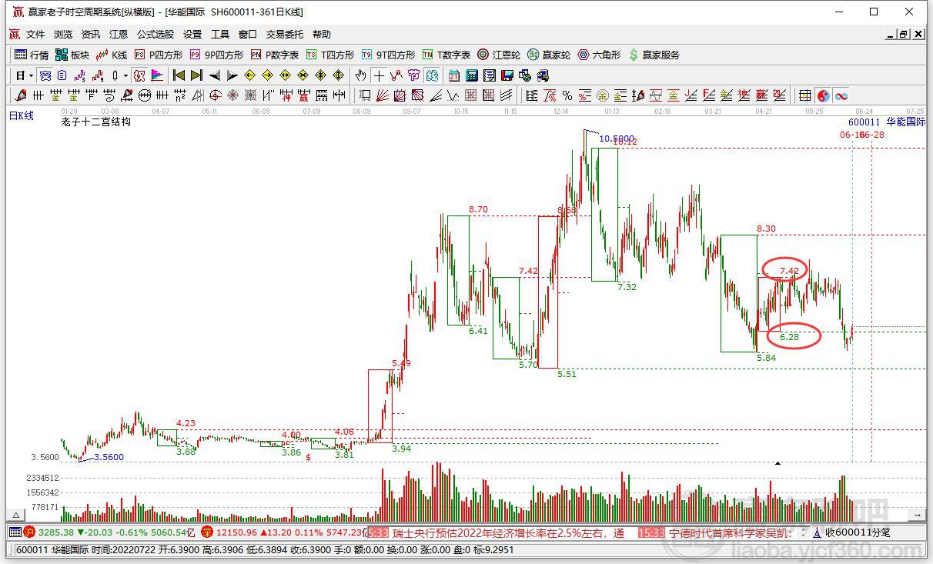Click the scroll-right arrow at chart bottom
This screenshot has width=933, height=564.
point(916,515)
